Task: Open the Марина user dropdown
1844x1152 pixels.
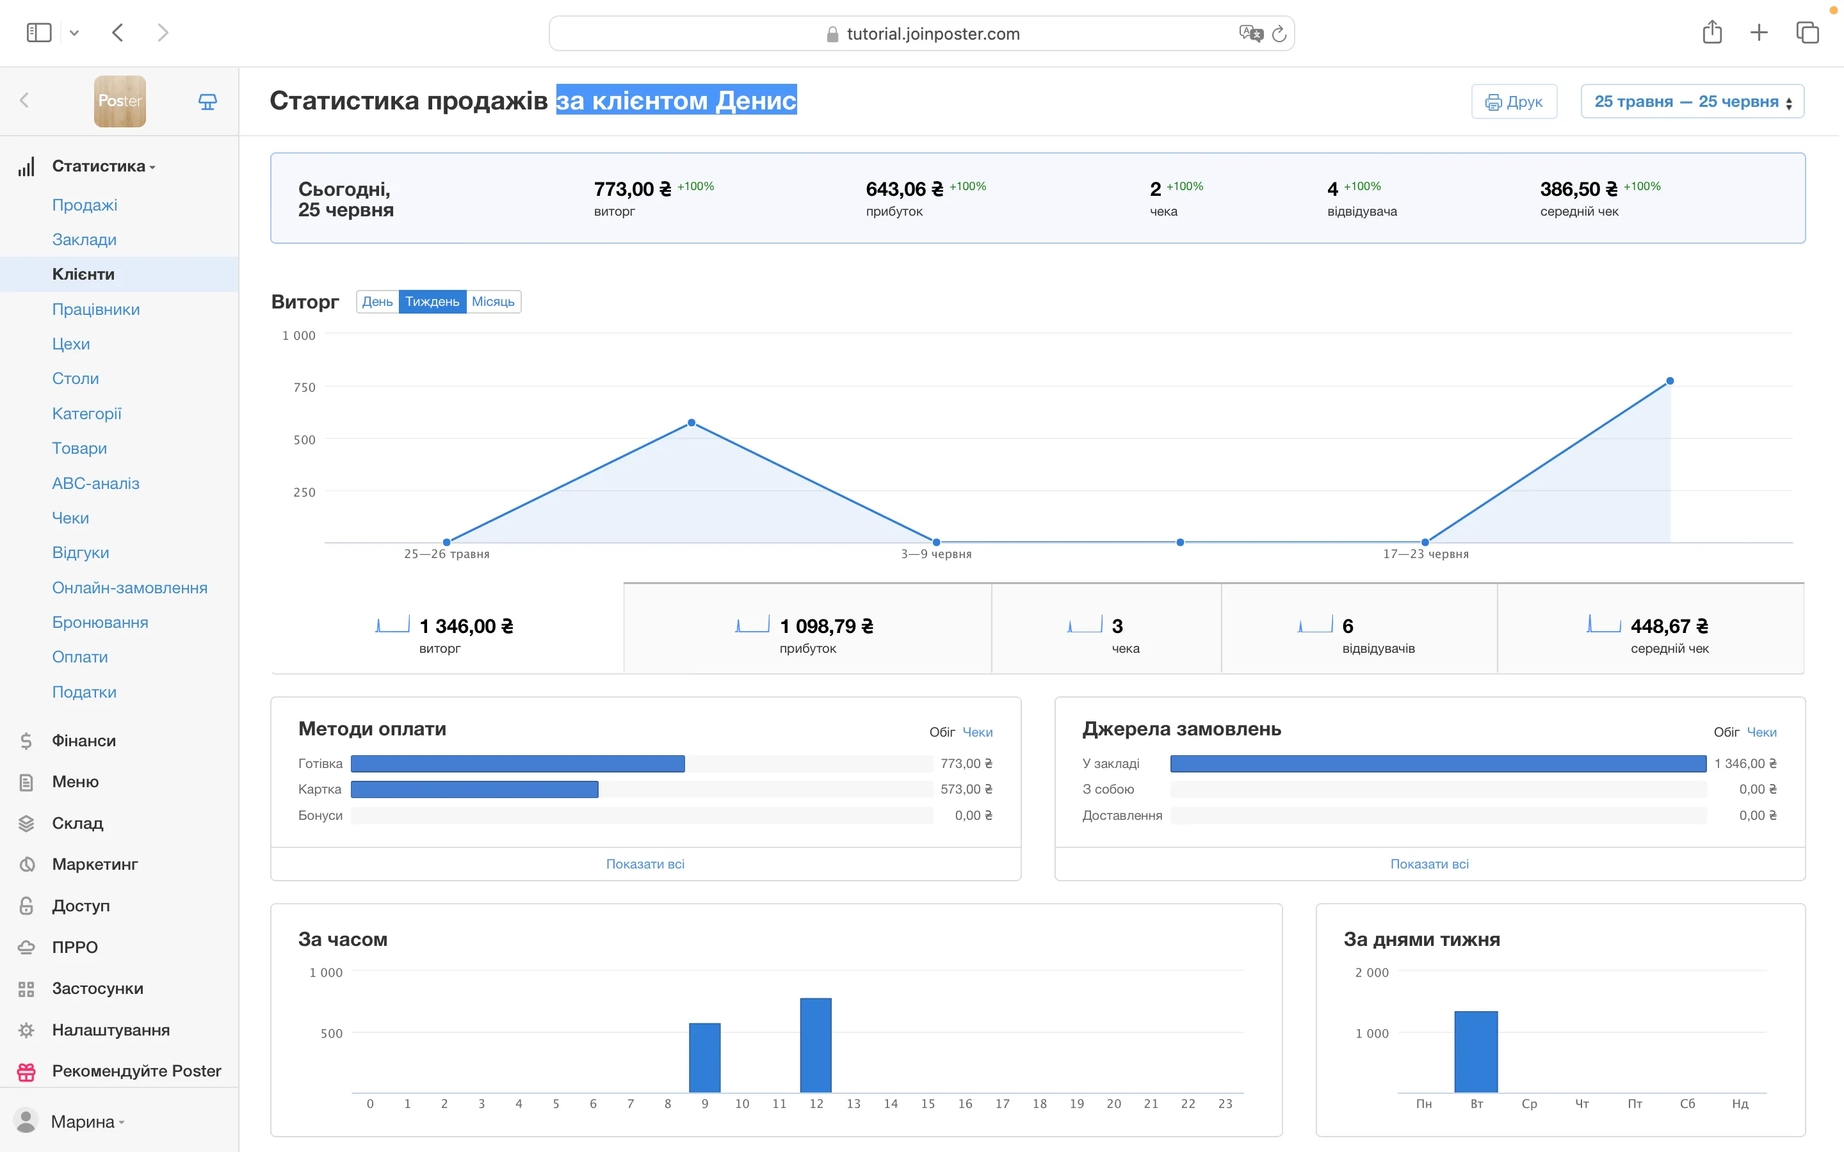Action: pyautogui.click(x=83, y=1121)
